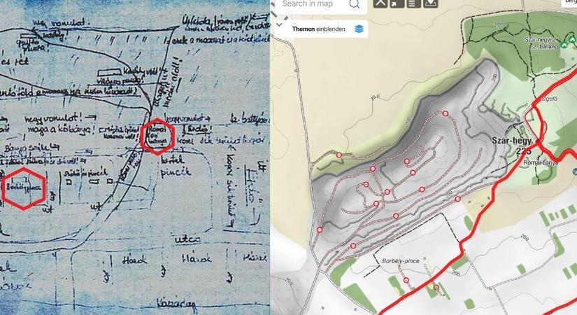Click the red hexagon around Római kőbánya
The width and height of the screenshot is (577, 315).
tap(157, 136)
